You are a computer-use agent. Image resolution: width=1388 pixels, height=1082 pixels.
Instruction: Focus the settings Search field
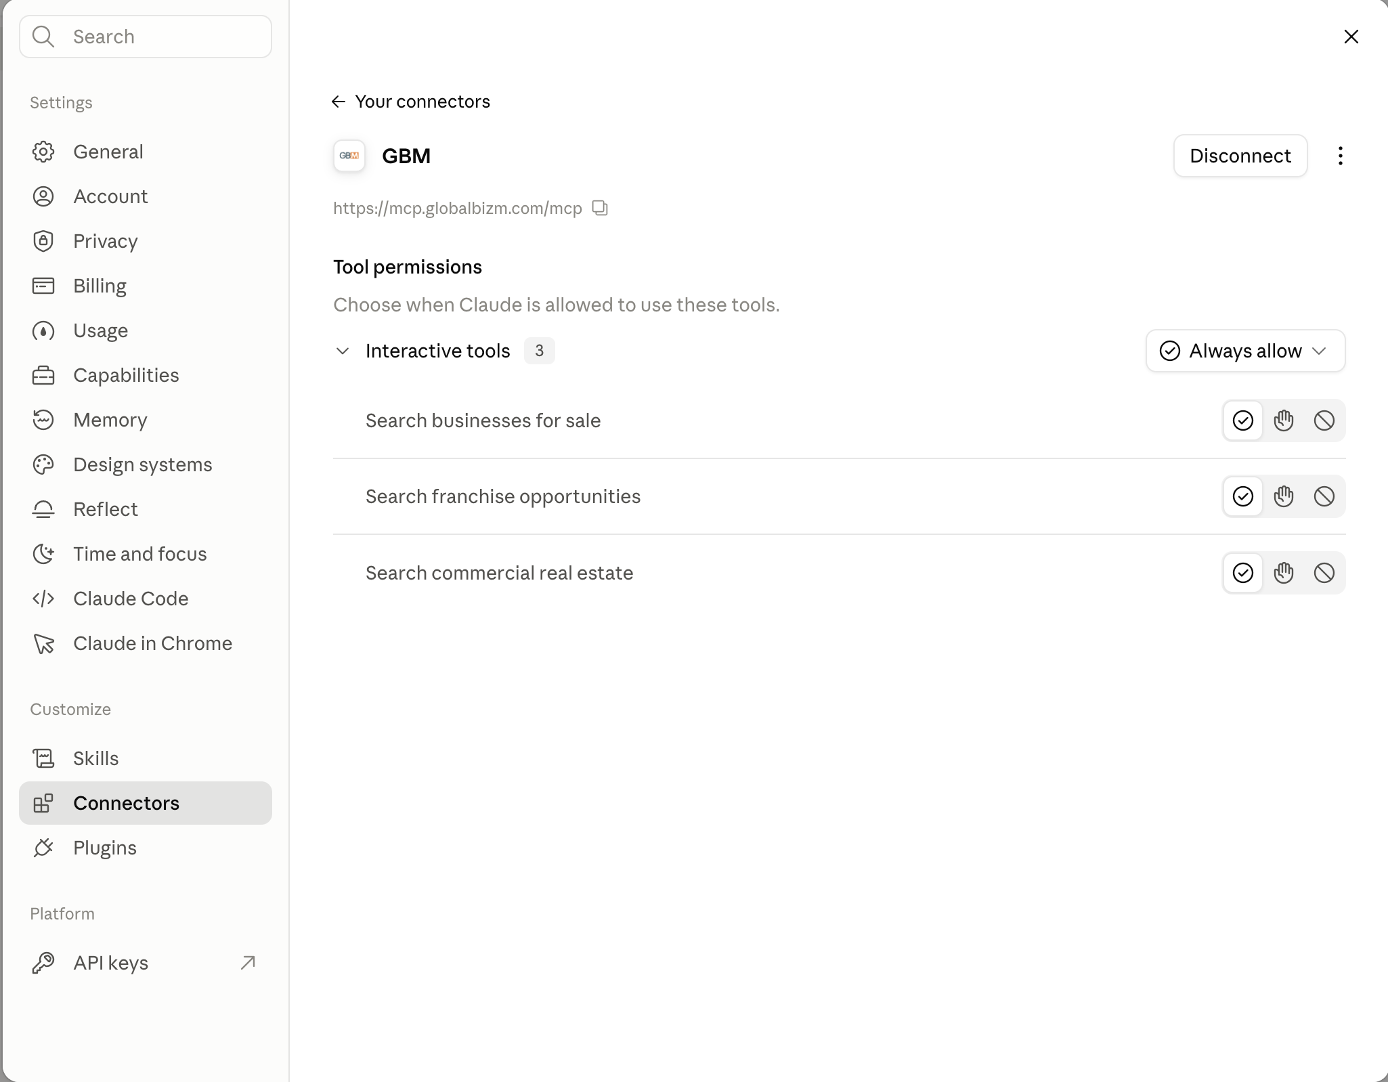[146, 37]
